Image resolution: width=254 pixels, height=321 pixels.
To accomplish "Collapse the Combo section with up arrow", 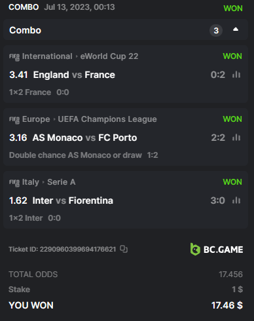I will pos(236,29).
